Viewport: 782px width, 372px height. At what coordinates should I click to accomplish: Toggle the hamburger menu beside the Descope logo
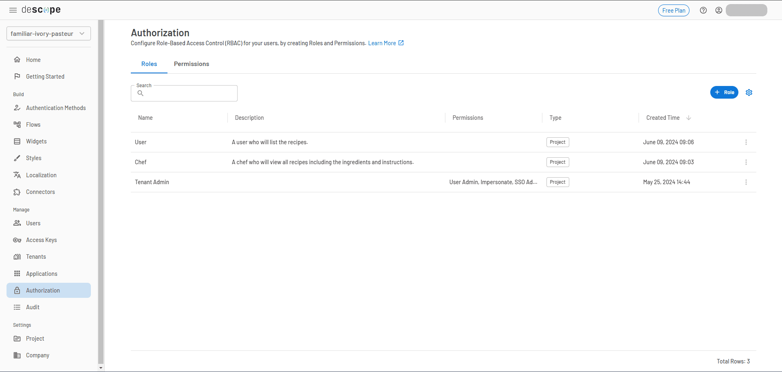(x=13, y=10)
